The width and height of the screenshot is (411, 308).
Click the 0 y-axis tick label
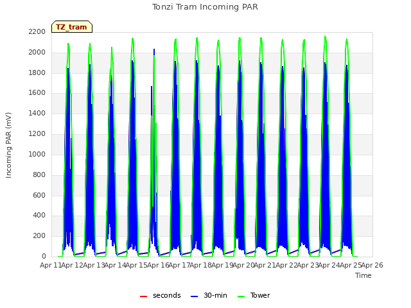coord(44,257)
